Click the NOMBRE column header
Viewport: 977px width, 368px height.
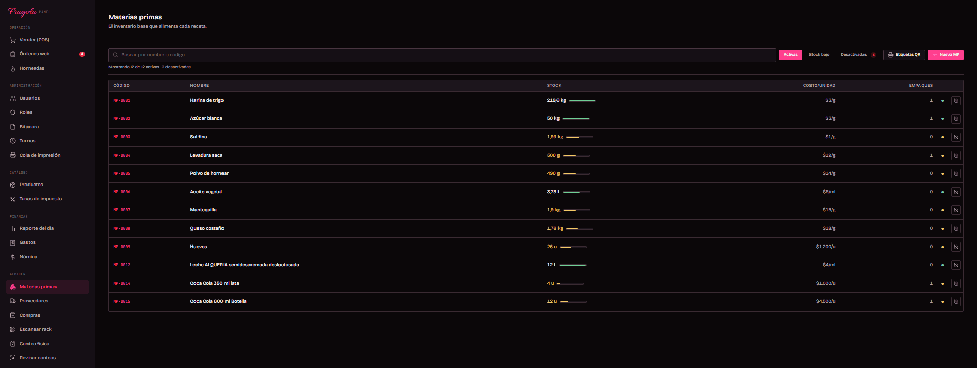pyautogui.click(x=199, y=86)
